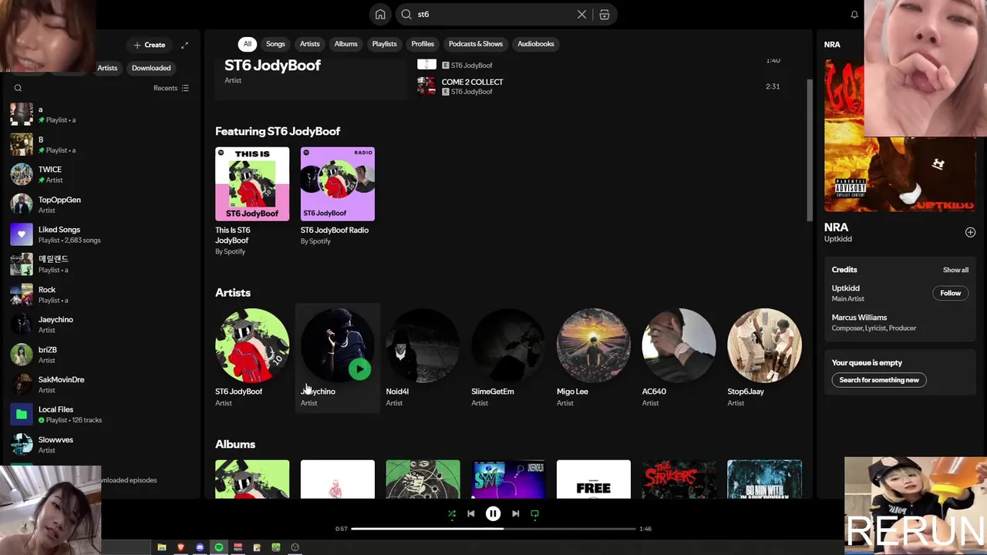This screenshot has height=555, width=987.
Task: Open TopOppGen artist in library
Action: point(100,204)
